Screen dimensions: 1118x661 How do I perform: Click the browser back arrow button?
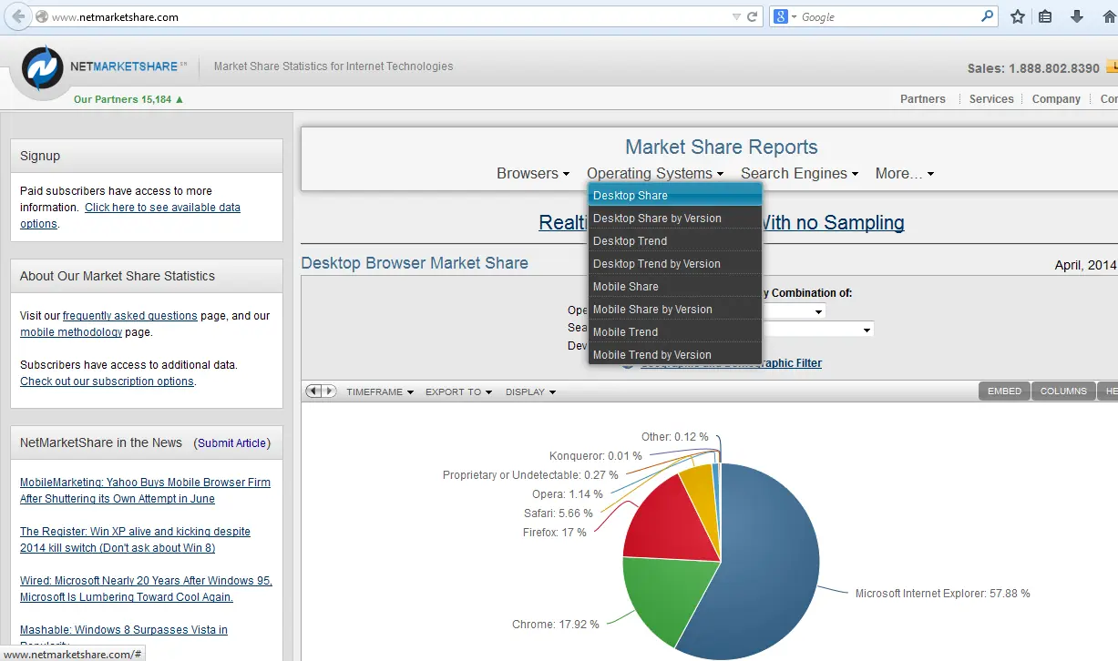(x=17, y=16)
